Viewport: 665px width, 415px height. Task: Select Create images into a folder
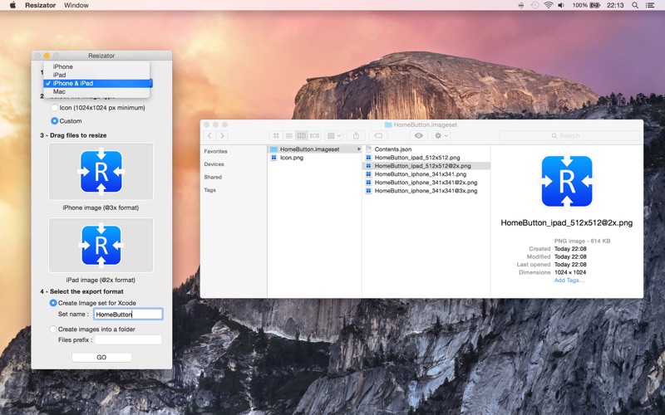[53, 329]
